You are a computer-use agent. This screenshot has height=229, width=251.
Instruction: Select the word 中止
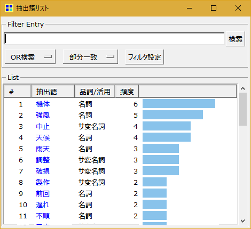[43, 126]
